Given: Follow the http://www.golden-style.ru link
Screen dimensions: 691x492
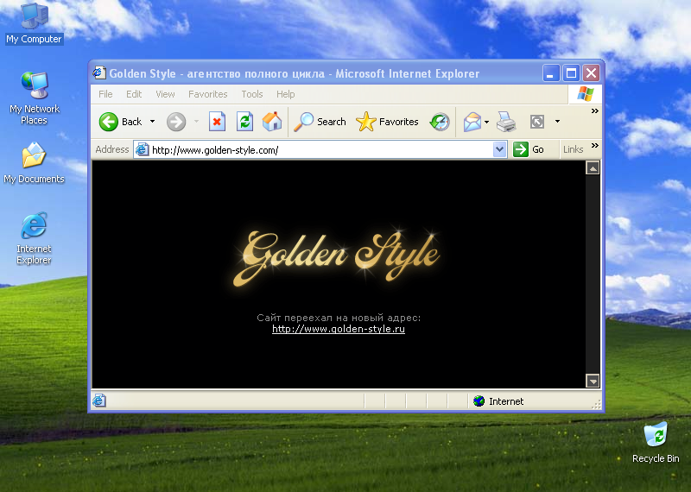Looking at the screenshot, I should pos(339,329).
